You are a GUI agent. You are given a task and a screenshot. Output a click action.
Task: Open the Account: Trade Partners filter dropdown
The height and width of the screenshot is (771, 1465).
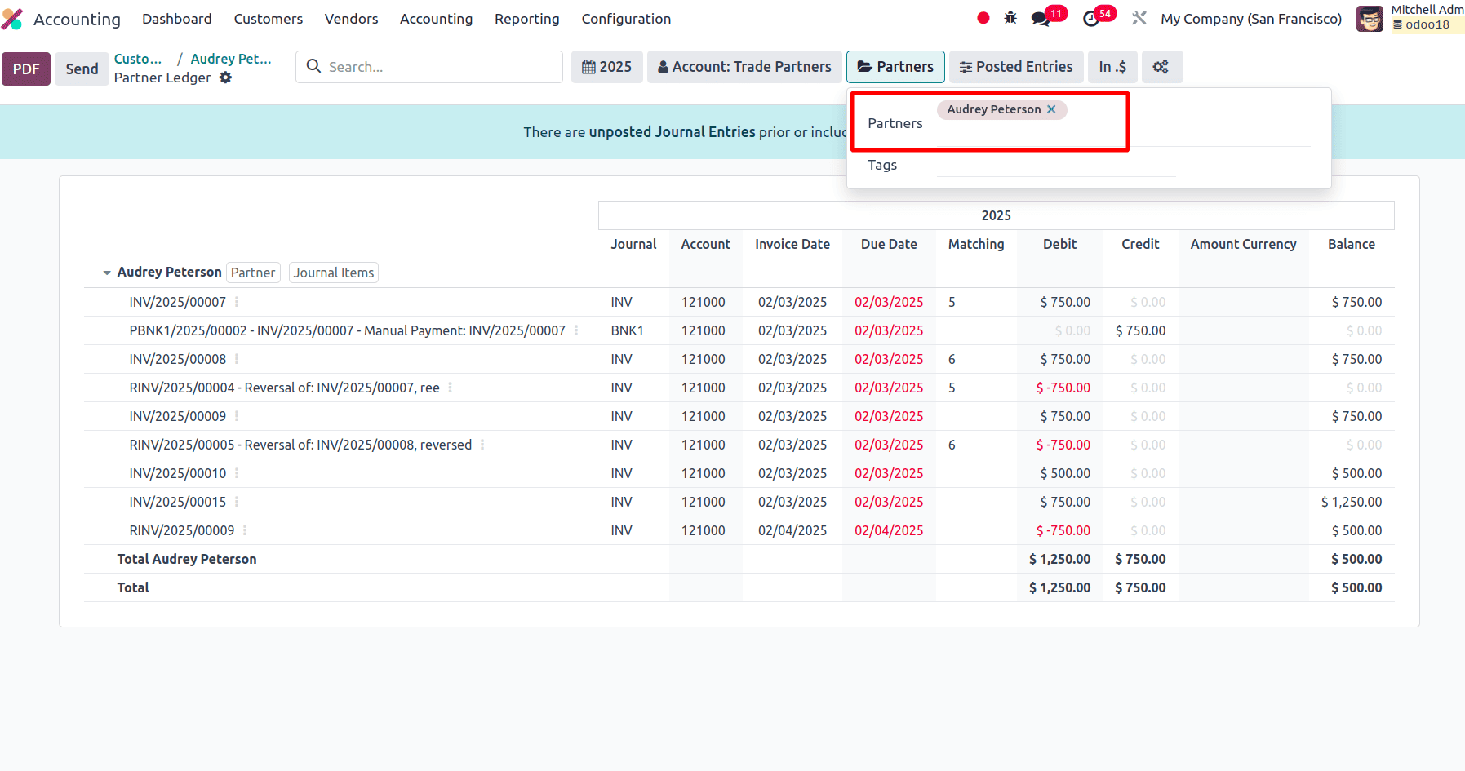(744, 67)
